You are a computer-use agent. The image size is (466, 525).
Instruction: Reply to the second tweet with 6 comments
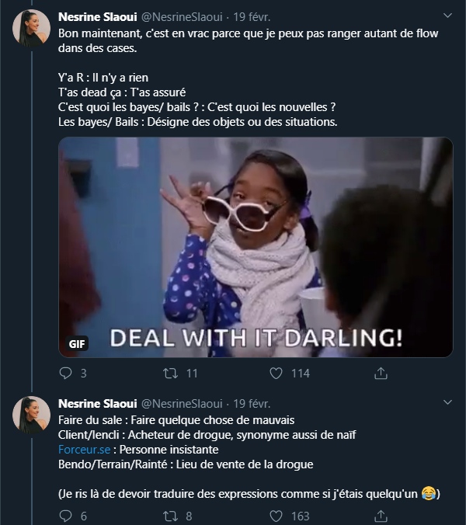[66, 516]
